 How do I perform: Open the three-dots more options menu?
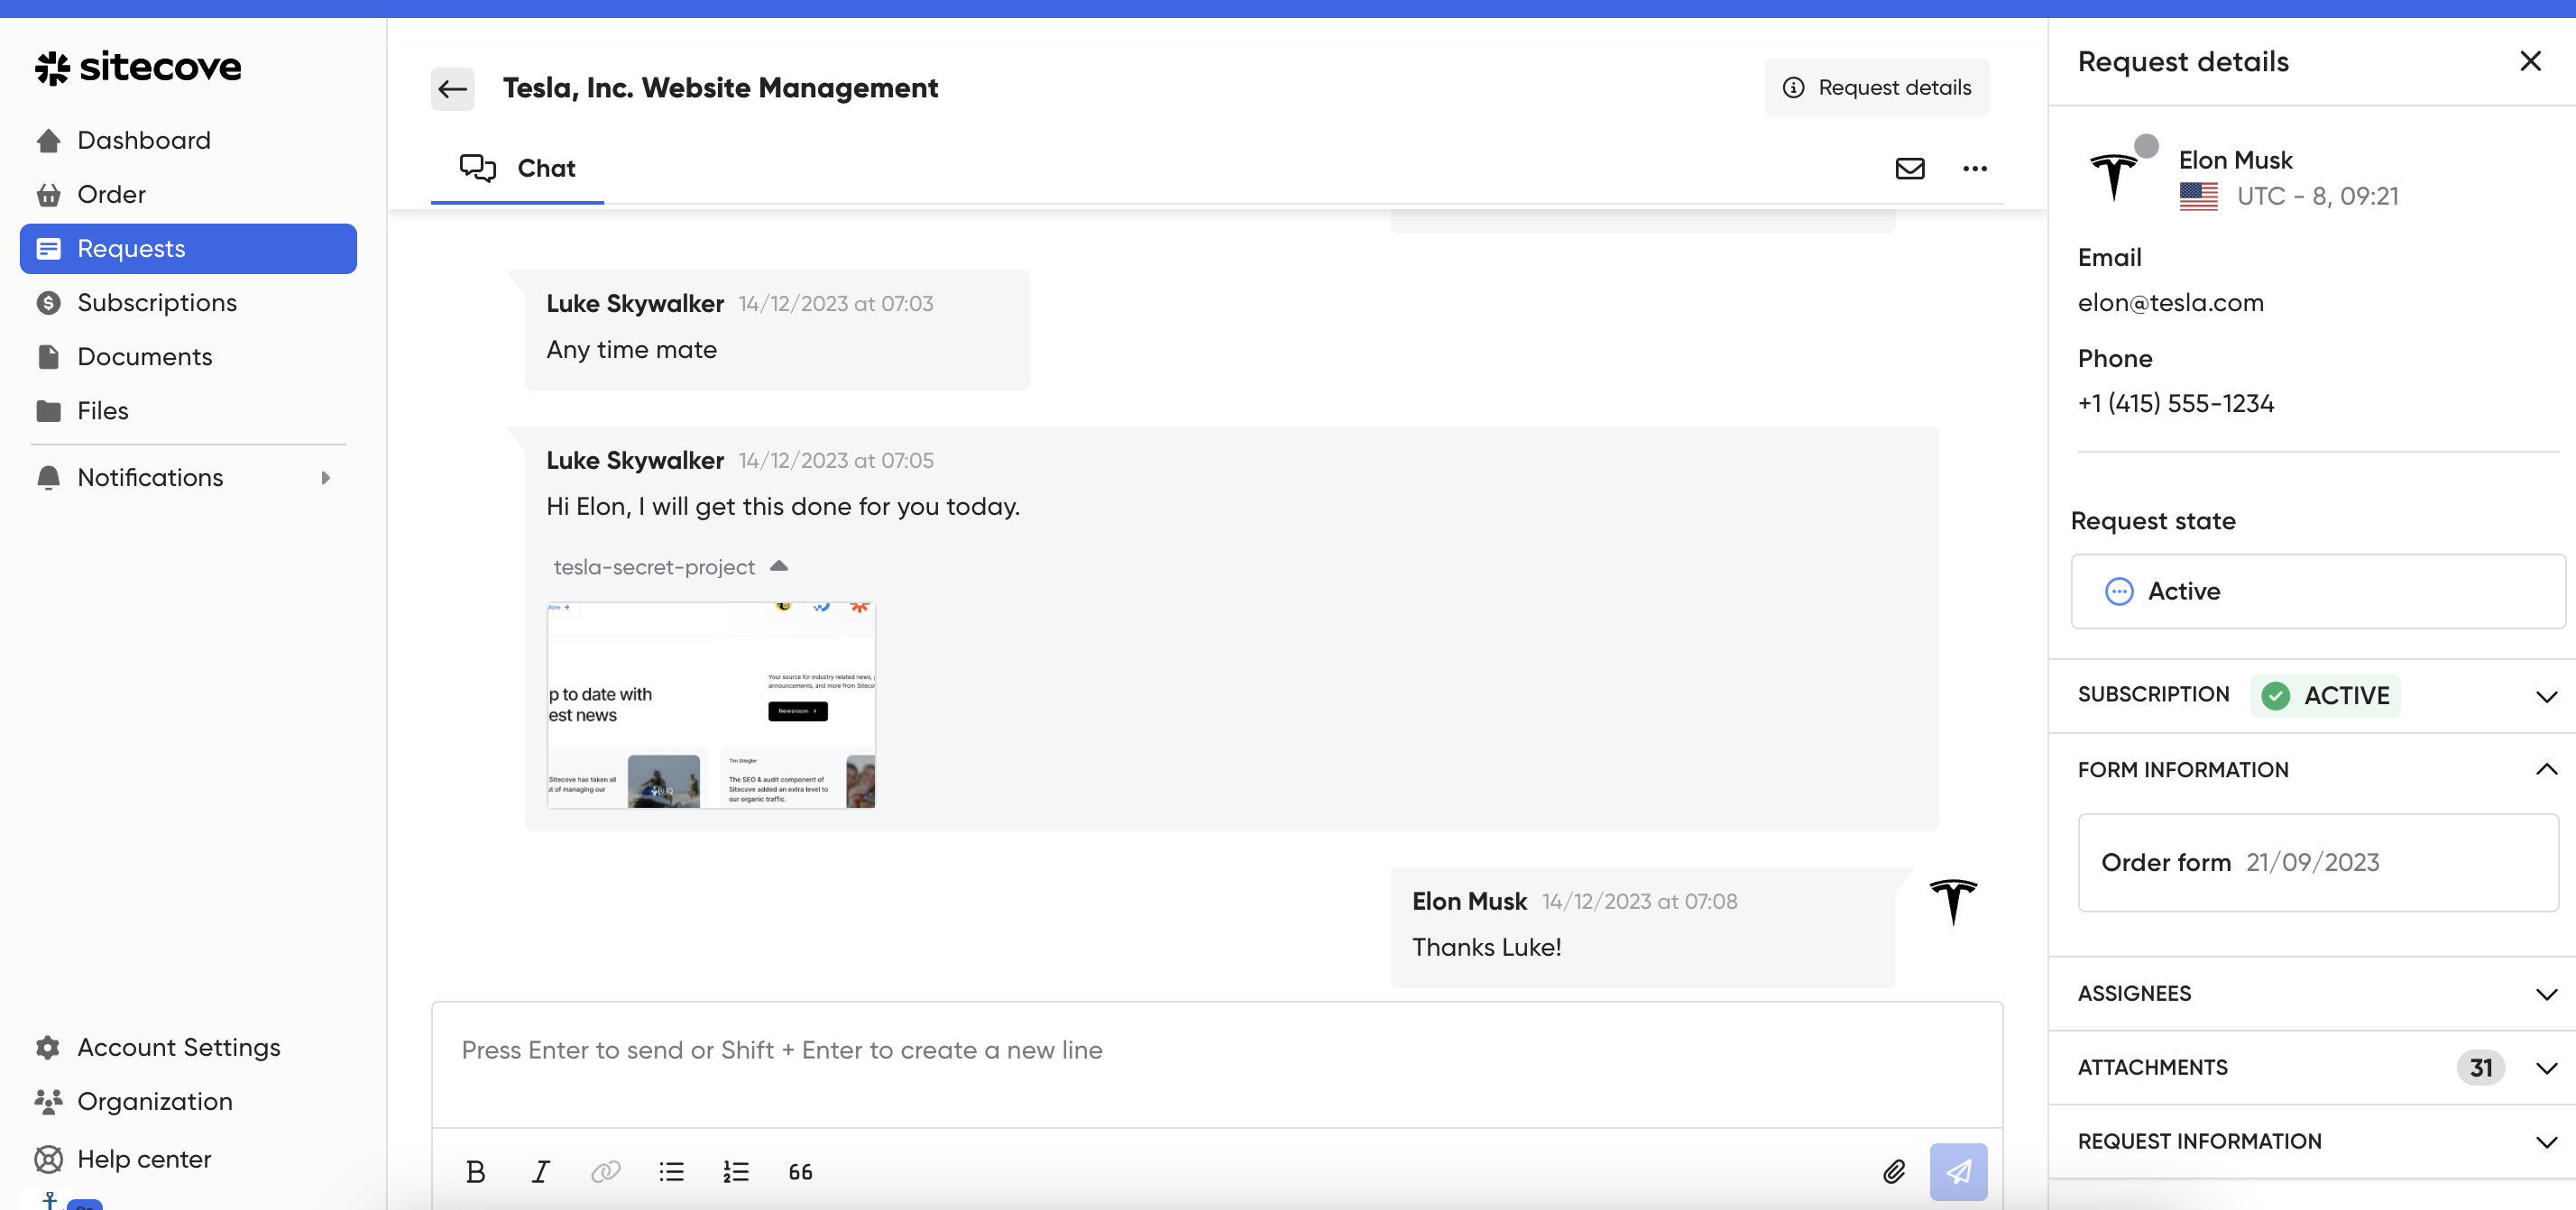[x=1974, y=168]
